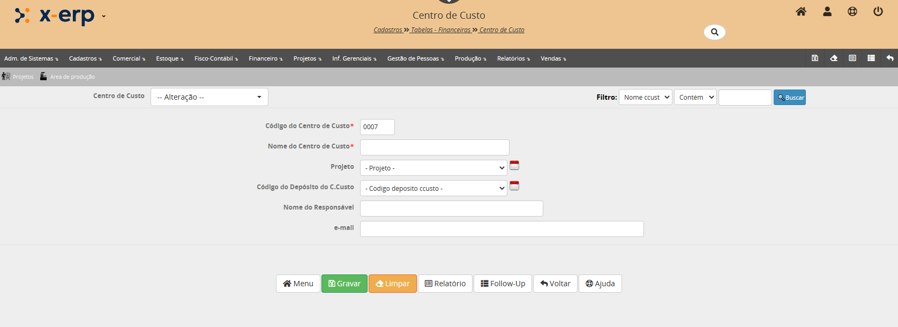Click the Buscar search button
The width and height of the screenshot is (898, 327).
point(789,97)
